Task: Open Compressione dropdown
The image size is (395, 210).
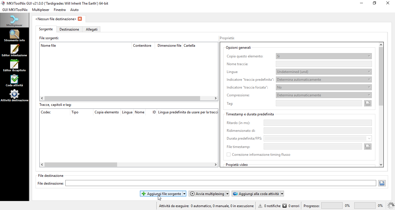Action: [324, 95]
